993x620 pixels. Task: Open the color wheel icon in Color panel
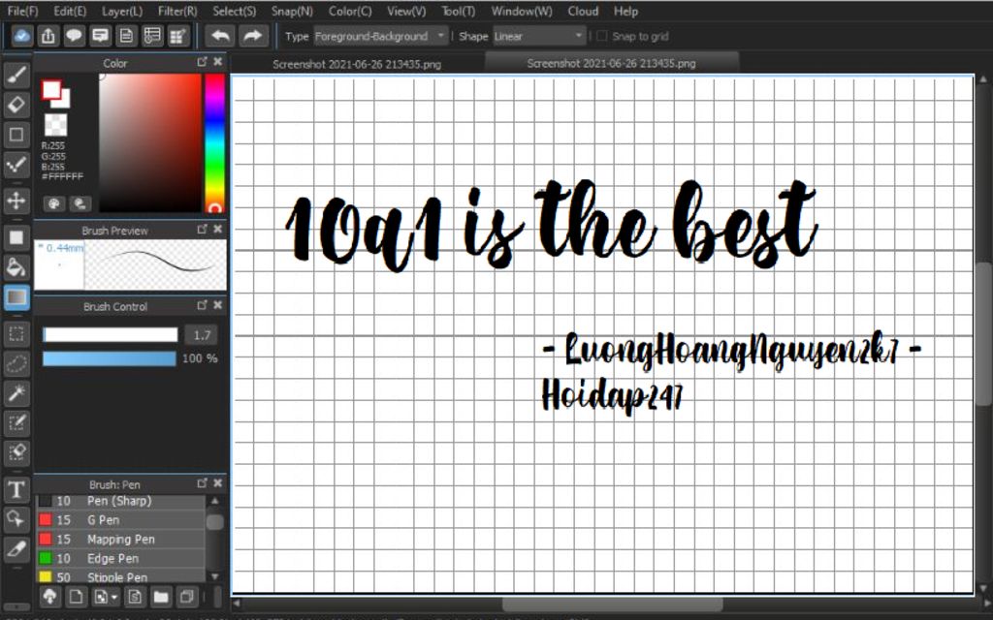tap(80, 203)
